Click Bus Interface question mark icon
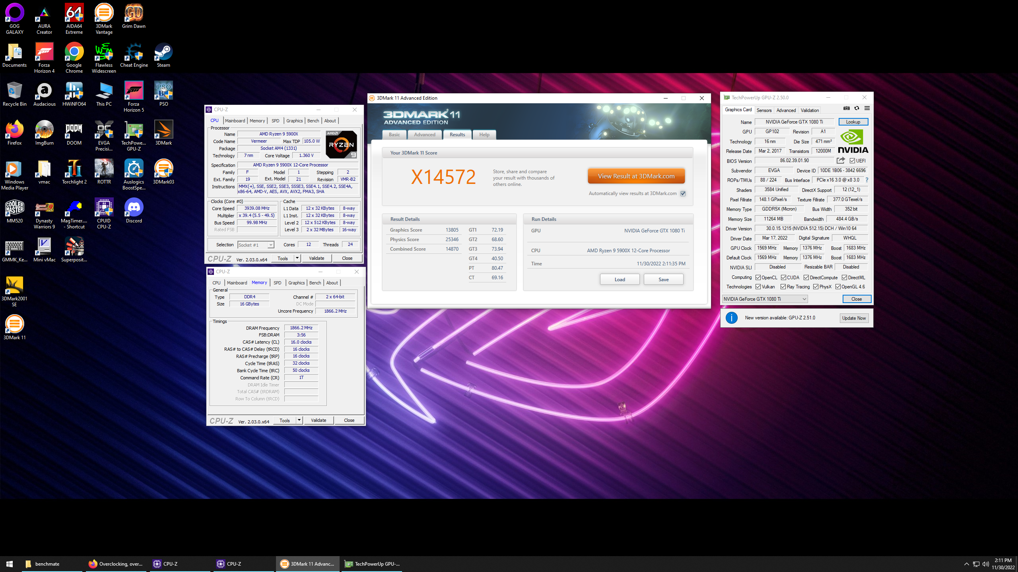This screenshot has width=1018, height=572. [867, 180]
